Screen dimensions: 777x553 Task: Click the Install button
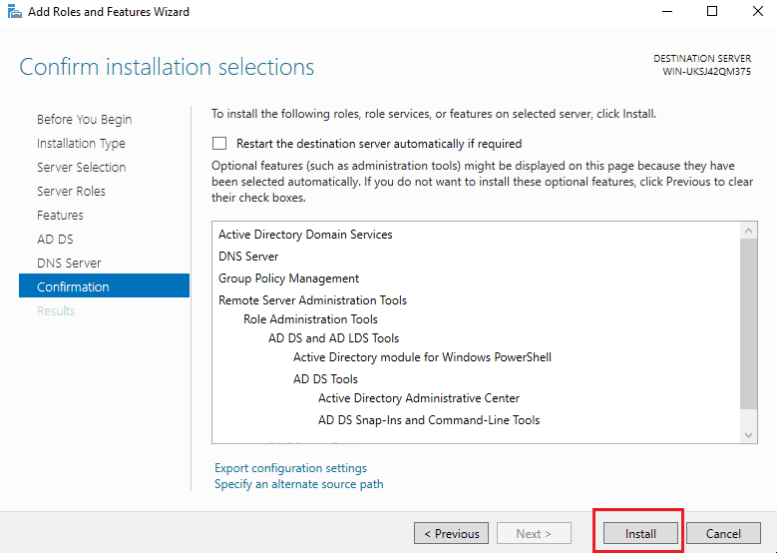point(640,534)
